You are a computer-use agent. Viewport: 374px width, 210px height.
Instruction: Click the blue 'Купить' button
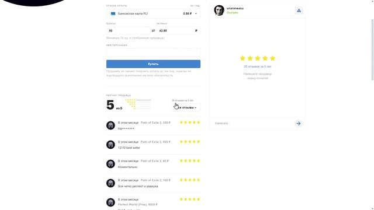pyautogui.click(x=153, y=64)
